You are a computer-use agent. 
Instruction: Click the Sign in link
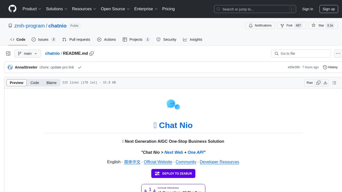click(308, 9)
